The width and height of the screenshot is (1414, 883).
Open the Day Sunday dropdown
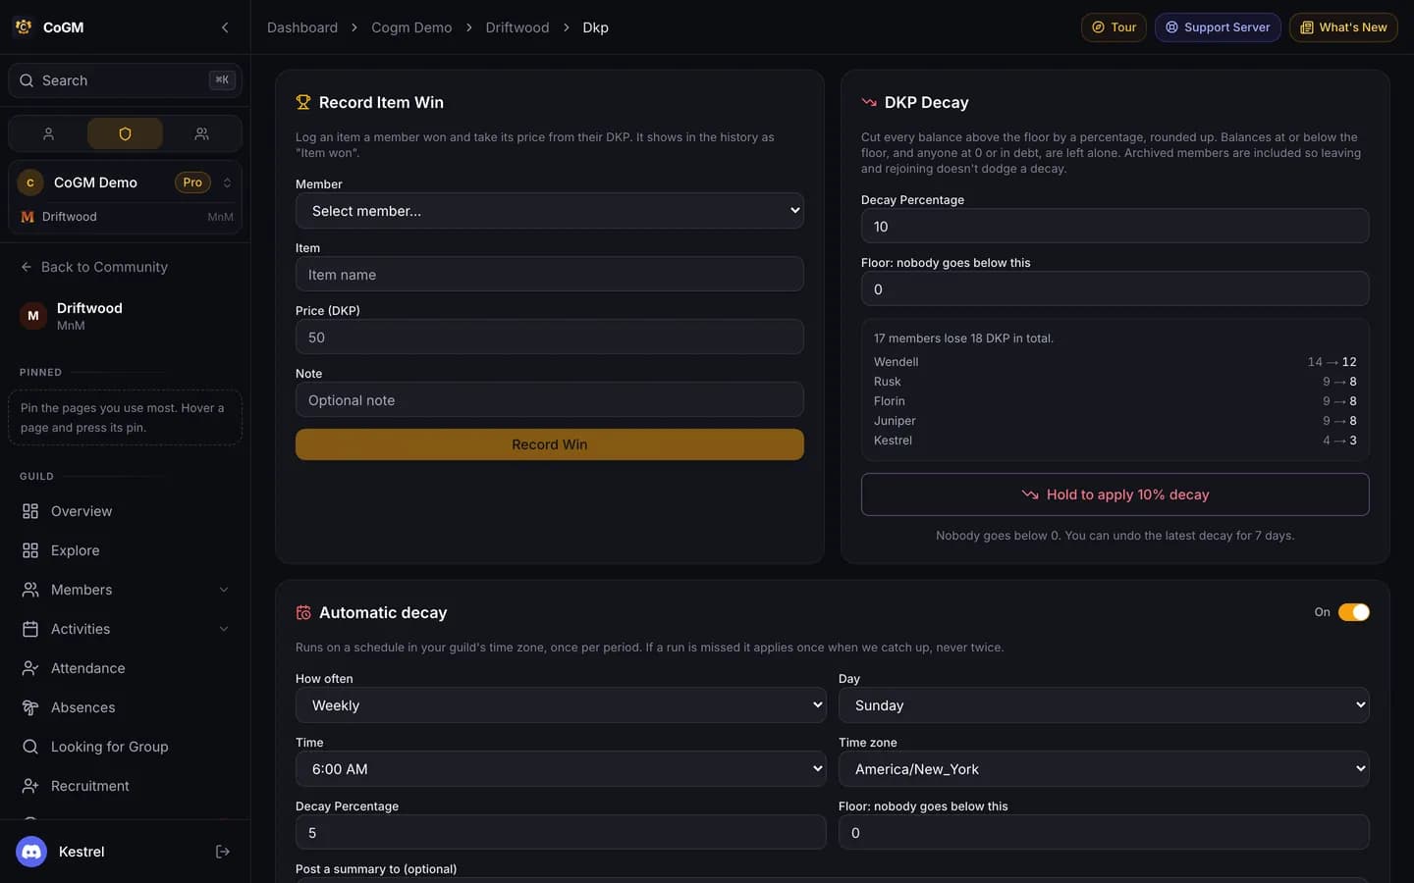(1104, 705)
